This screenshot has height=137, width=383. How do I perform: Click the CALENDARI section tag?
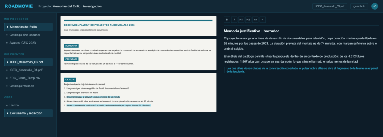click(71, 59)
